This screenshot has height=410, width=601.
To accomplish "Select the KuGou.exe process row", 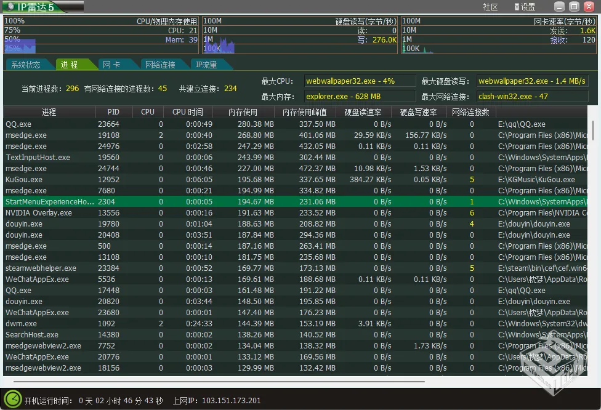I will (x=295, y=180).
